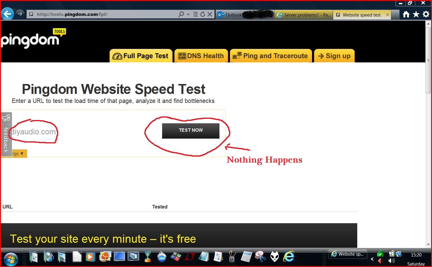Click the Compatibility View icon in address bar

(x=195, y=14)
